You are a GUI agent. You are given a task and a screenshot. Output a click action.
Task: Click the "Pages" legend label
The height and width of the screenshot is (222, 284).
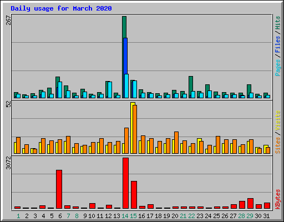[x=277, y=68]
